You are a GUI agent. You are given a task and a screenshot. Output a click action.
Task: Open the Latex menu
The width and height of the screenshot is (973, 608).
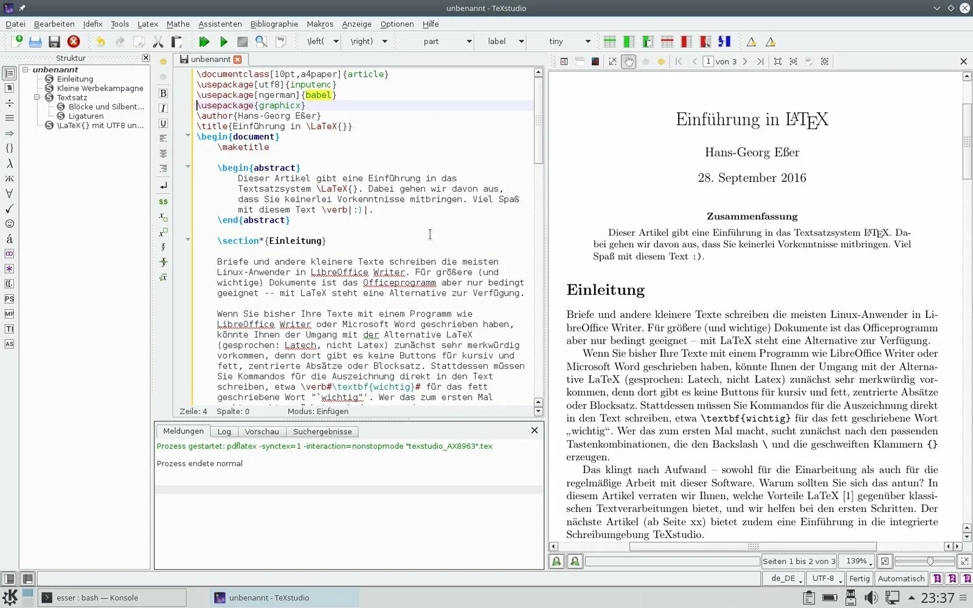148,24
